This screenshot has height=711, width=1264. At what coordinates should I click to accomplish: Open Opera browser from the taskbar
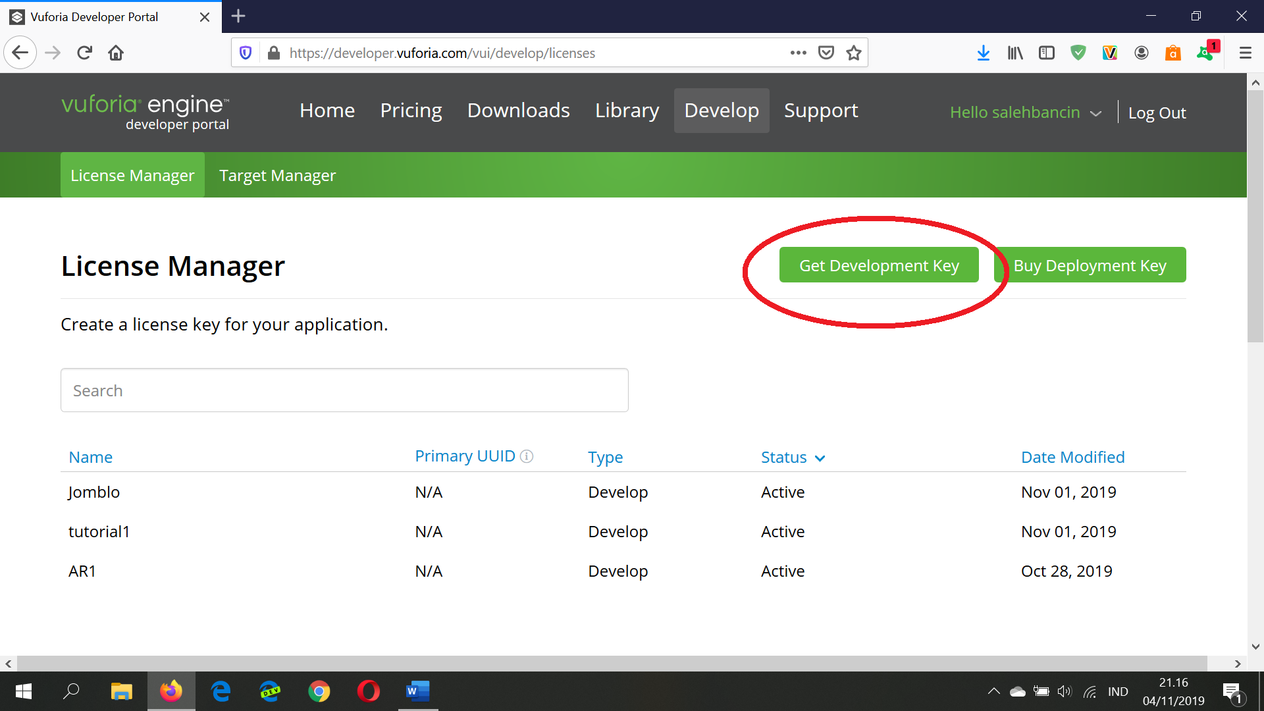coord(369,691)
